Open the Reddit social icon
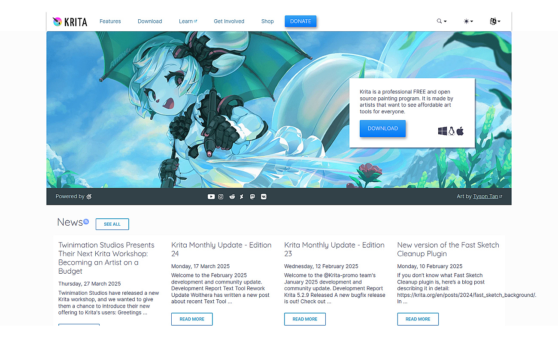 point(232,196)
